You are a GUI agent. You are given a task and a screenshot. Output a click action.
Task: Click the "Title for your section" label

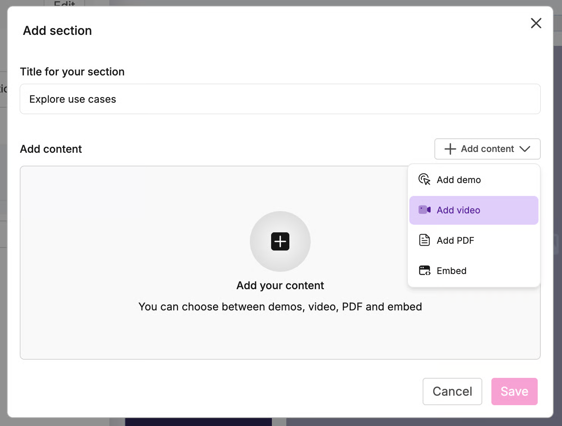pos(72,72)
